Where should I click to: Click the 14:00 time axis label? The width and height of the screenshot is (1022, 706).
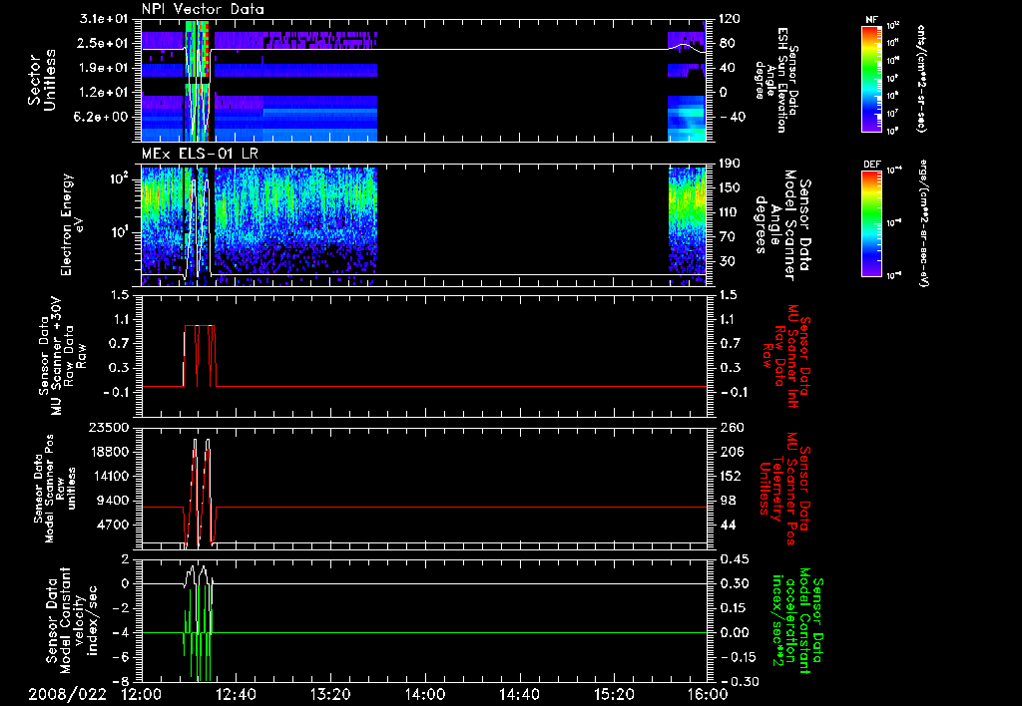[x=425, y=694]
